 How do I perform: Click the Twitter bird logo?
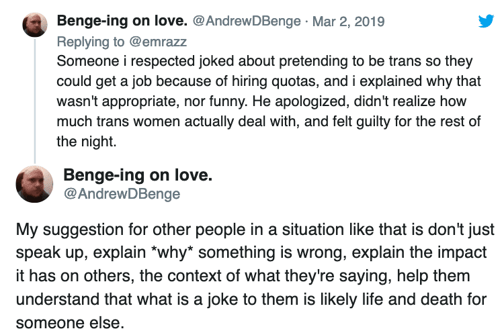485,21
